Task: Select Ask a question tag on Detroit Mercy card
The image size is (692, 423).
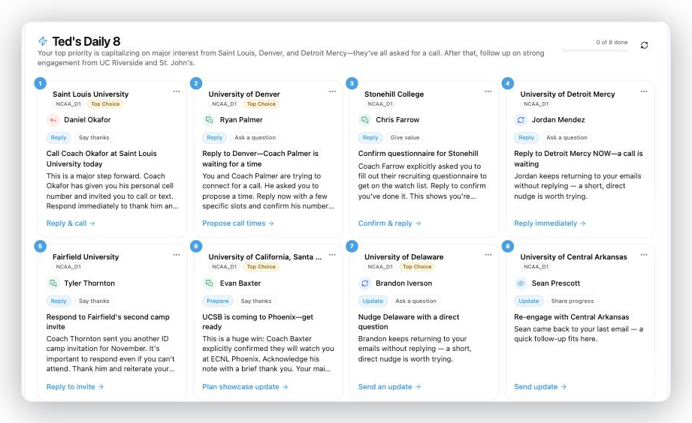Action: (x=567, y=137)
